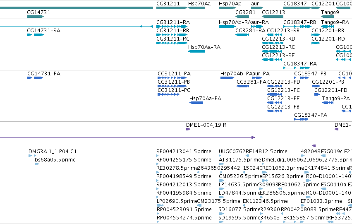
Task: Open transcript CG12201-RD
Action: coord(328,39)
